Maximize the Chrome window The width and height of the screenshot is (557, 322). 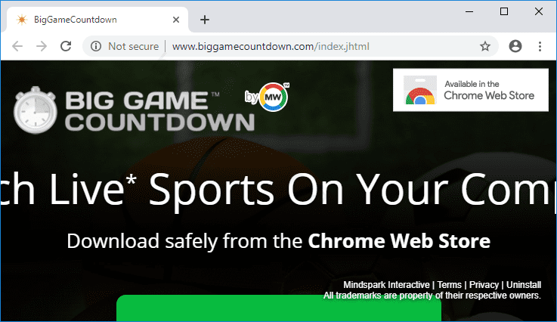click(x=504, y=11)
